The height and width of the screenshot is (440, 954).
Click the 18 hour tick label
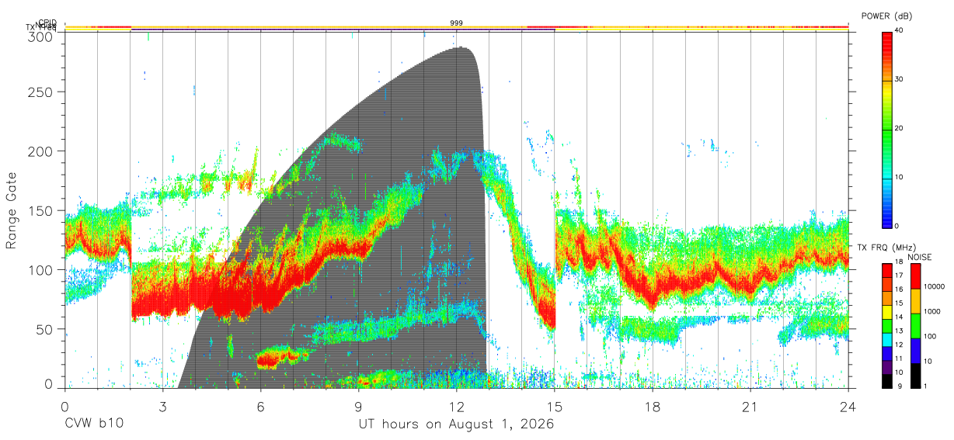[652, 407]
